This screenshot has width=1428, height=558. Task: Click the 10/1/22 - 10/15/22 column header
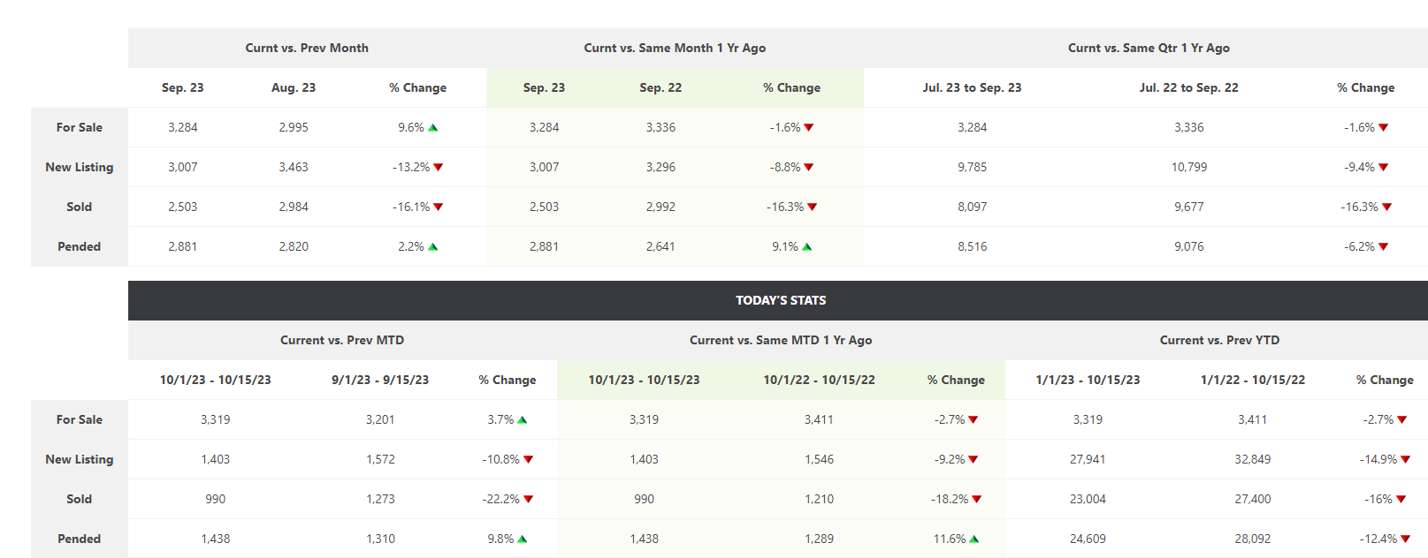coord(819,380)
